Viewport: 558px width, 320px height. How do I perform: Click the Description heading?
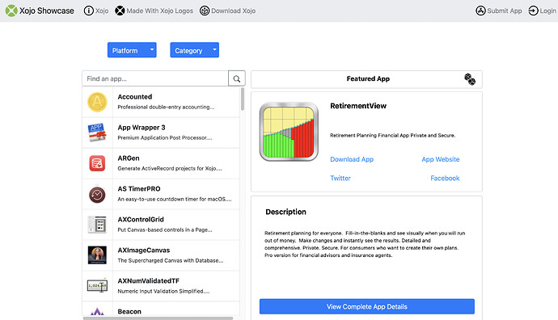pos(285,212)
